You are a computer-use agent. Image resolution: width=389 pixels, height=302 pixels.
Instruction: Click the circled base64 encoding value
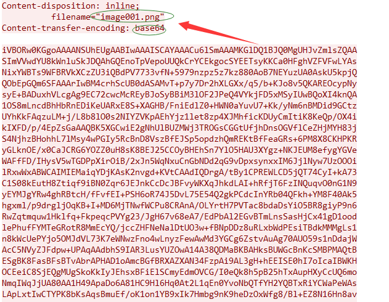point(150,28)
